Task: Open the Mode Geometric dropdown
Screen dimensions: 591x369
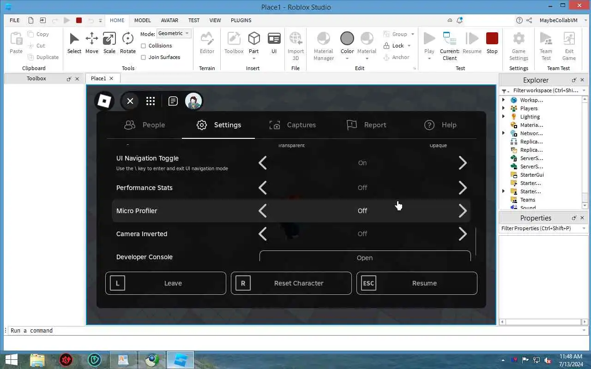Action: tap(174, 33)
